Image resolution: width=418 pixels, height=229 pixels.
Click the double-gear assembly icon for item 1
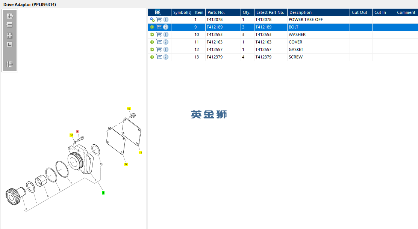(x=152, y=19)
